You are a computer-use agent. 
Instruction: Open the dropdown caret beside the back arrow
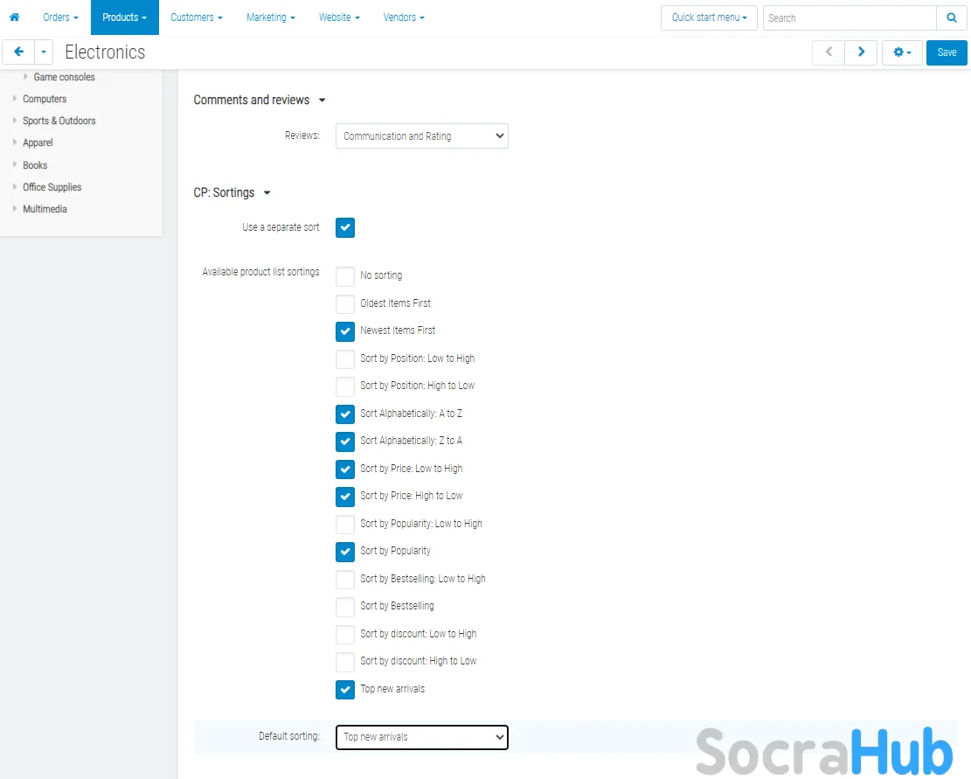[44, 52]
